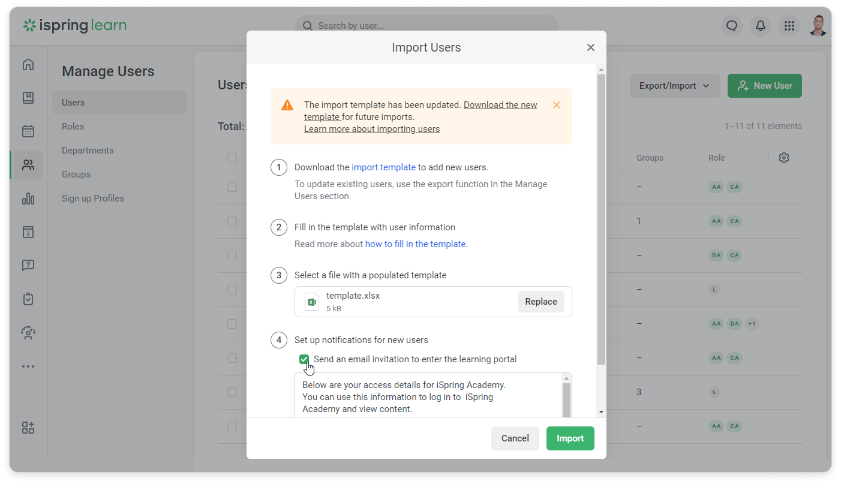Click inside the invitation message text area
The width and height of the screenshot is (841, 484).
tap(428, 396)
